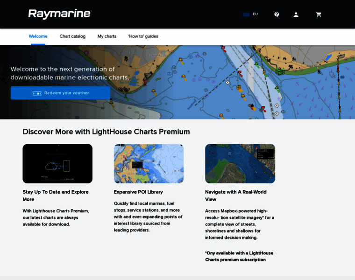Click the 'Stay Up To Date and Explore More' heading

tap(56, 196)
